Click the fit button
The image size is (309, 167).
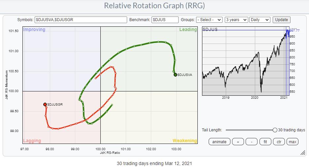click(x=265, y=142)
